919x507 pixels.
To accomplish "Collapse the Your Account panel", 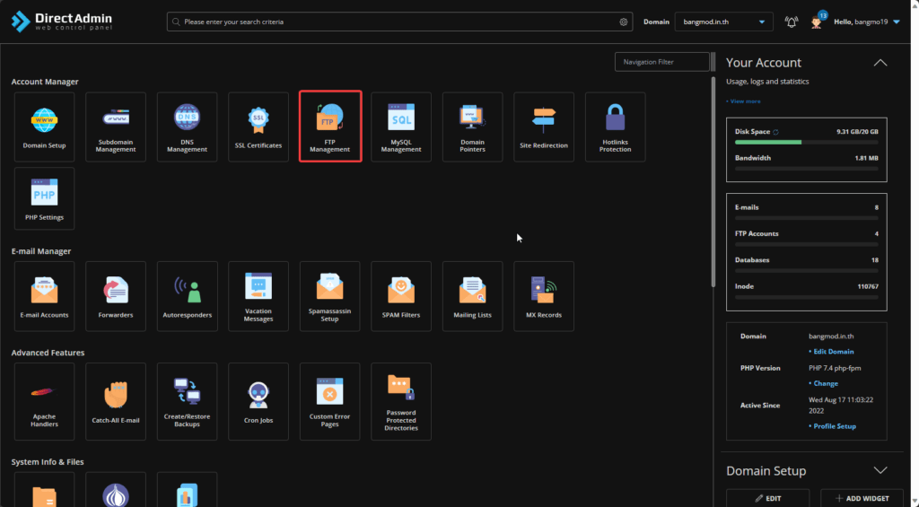I will coord(880,63).
